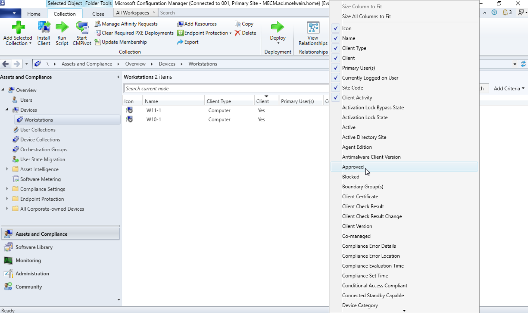Expand the Compliance Settings node
The image size is (528, 313).
click(7, 189)
